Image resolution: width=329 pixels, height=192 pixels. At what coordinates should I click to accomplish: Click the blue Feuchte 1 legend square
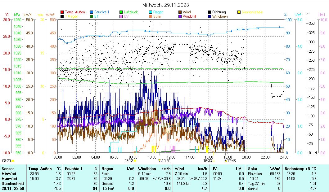tap(92, 12)
